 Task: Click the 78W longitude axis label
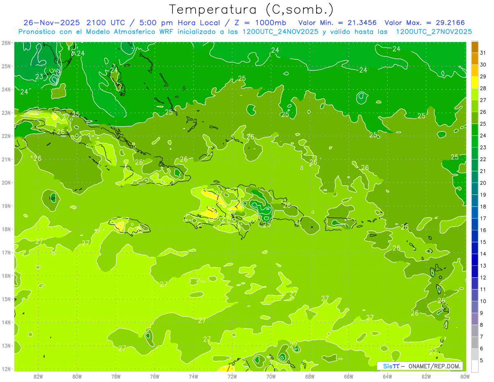[x=116, y=376]
